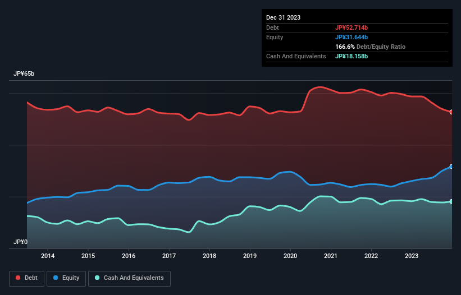Click the 166.6% Debt/Equity Ratio text

tap(370, 47)
